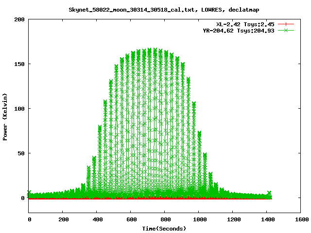Click the x-axis tick label 1400
The height and width of the screenshot is (233, 311).
(x=268, y=219)
